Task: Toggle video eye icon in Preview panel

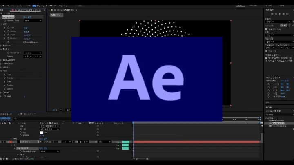Action: click(x=282, y=25)
